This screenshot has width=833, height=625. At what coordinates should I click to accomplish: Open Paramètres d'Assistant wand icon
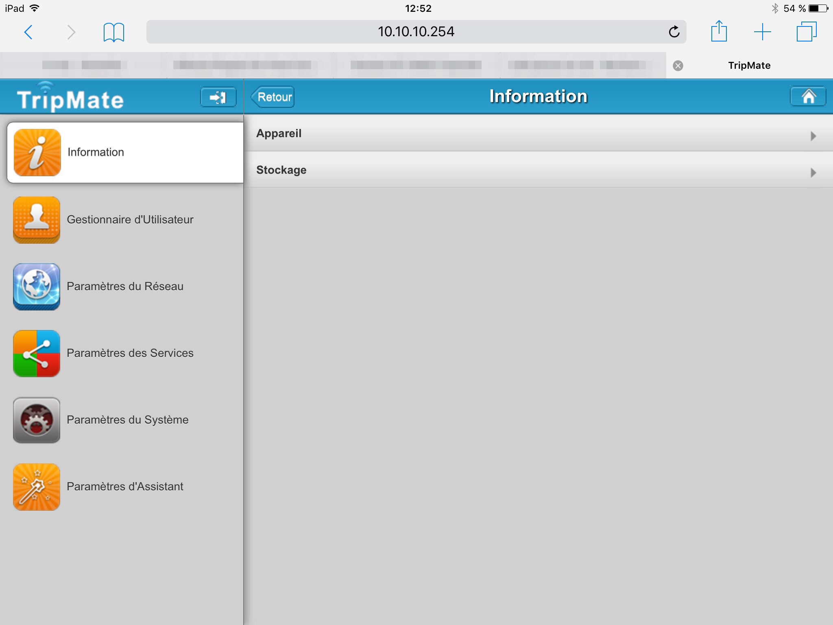pos(37,487)
